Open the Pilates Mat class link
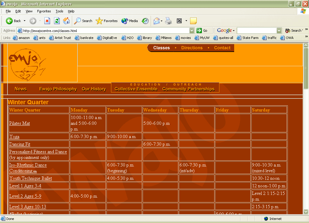Image resolution: width=309 pixels, height=223 pixels. (20, 123)
